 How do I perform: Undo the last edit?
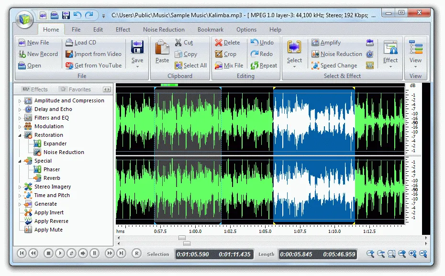[262, 42]
